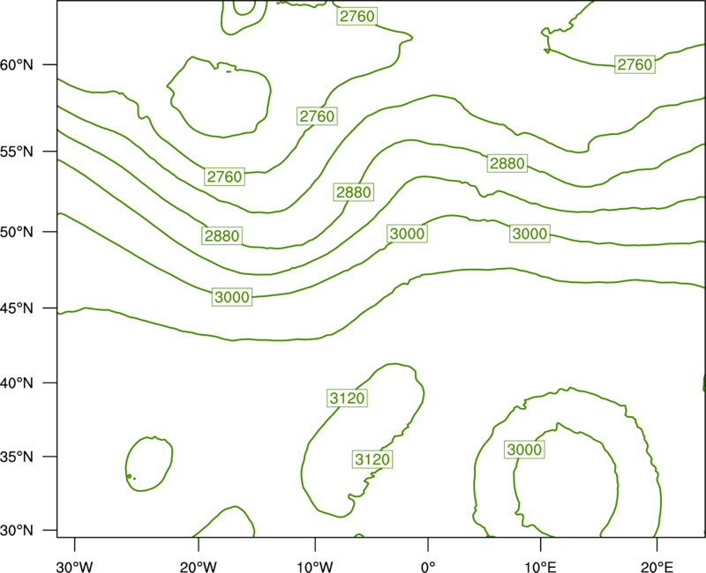Click the 2880 label near 6°W, 52°N
This screenshot has width=706, height=573.
click(x=354, y=192)
